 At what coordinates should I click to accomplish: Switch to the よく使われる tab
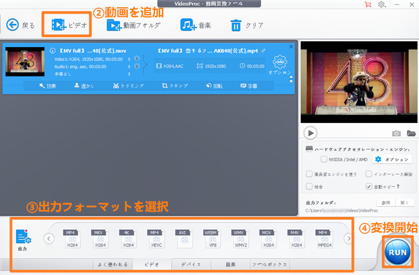tap(113, 265)
